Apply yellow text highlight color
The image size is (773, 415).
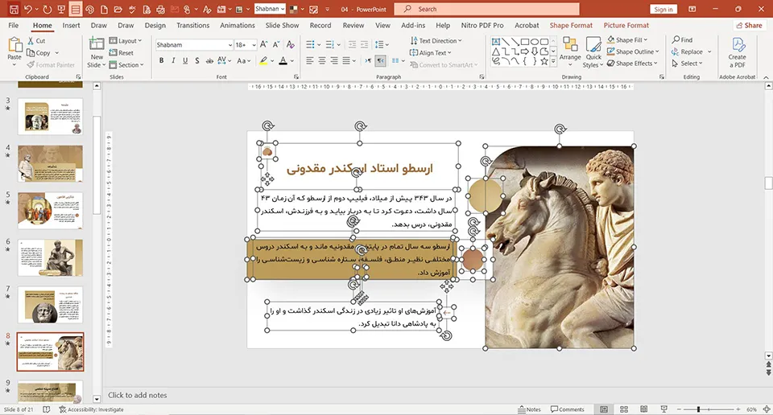pyautogui.click(x=263, y=60)
